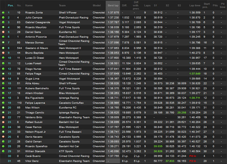Click the gained-position icon for Gaetano di Mauro
This screenshot has height=164, width=227.
pos(3,48)
